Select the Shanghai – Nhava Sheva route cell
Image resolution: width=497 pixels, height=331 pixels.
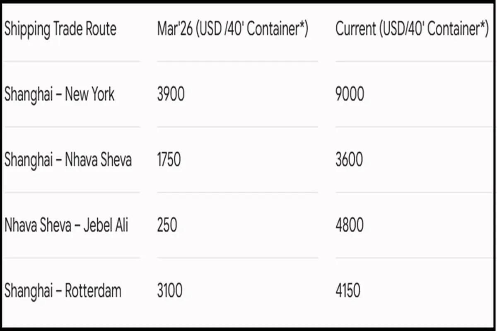click(68, 160)
